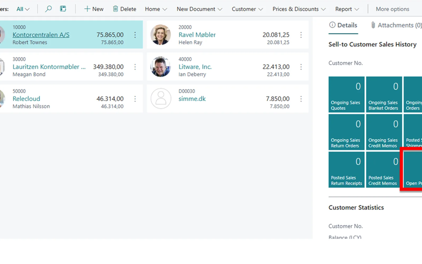Open the Ongoing Sales Credit Memos tile
This screenshot has height=264, width=422.
[x=384, y=132]
